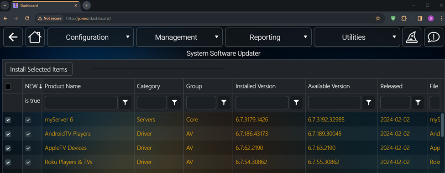Expand the Reporting dropdown menu
445x173 pixels.
click(268, 37)
